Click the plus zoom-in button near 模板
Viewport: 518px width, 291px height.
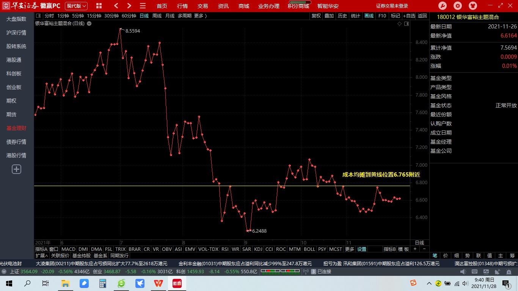(x=415, y=249)
